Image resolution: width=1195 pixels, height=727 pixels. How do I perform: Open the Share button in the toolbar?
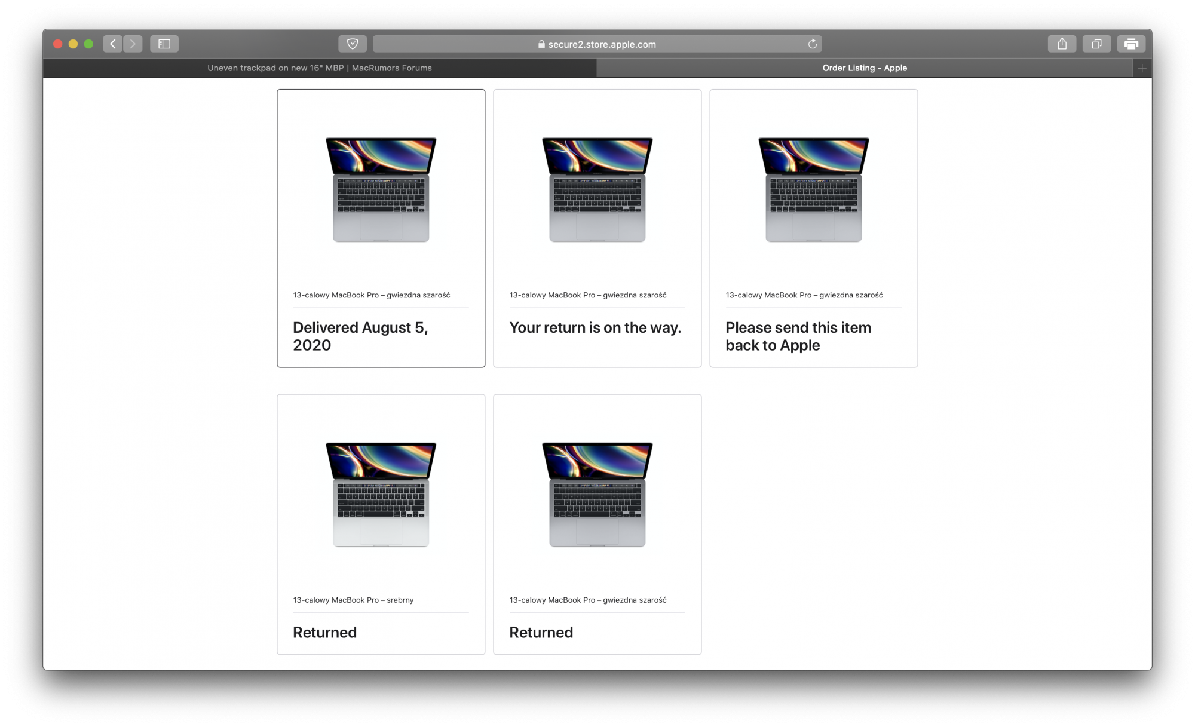pos(1062,44)
